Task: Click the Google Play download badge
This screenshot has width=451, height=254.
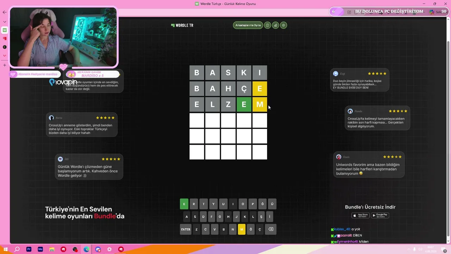Action: point(380,215)
